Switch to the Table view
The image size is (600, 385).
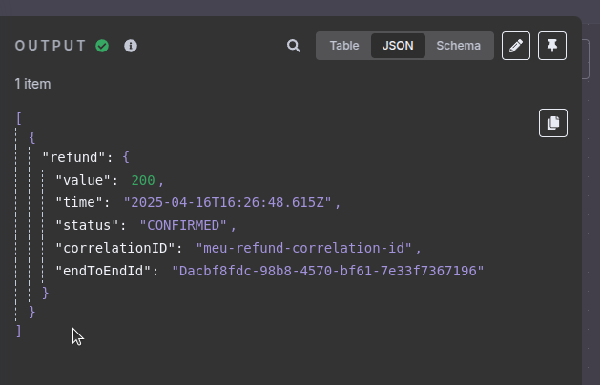point(343,46)
